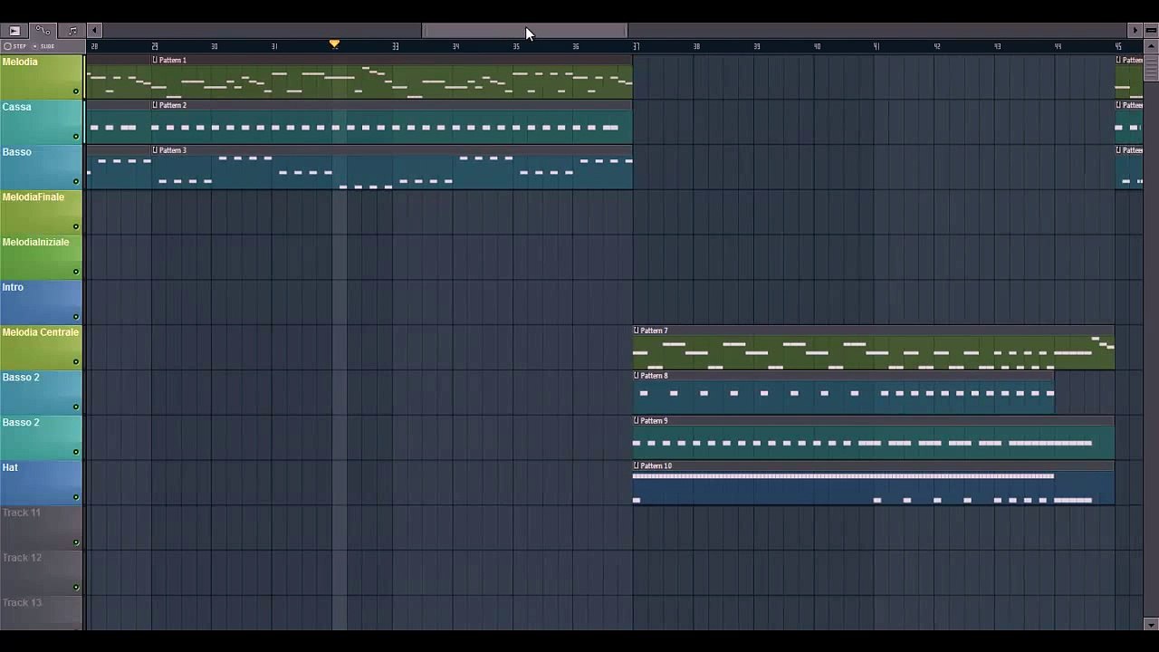1159x652 pixels.
Task: Click the scroll-left arrow of horizontal scrollbar
Action: tap(95, 31)
